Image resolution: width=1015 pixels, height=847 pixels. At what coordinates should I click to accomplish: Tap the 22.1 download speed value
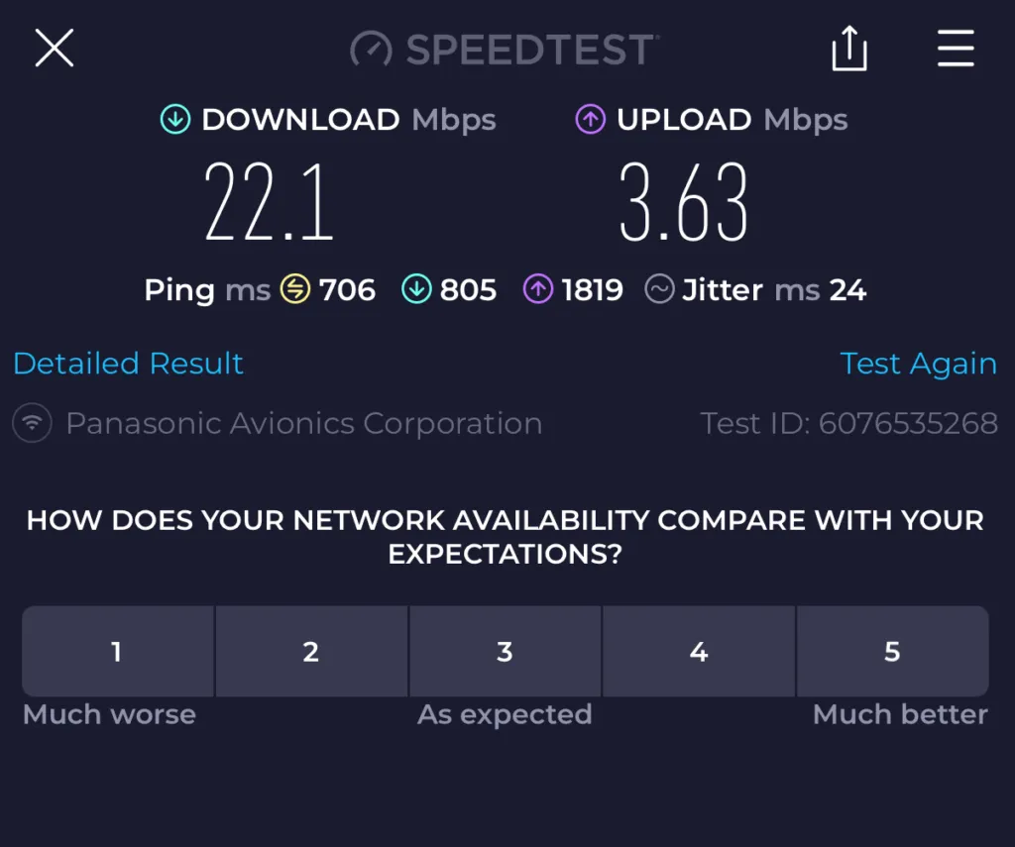click(x=269, y=203)
